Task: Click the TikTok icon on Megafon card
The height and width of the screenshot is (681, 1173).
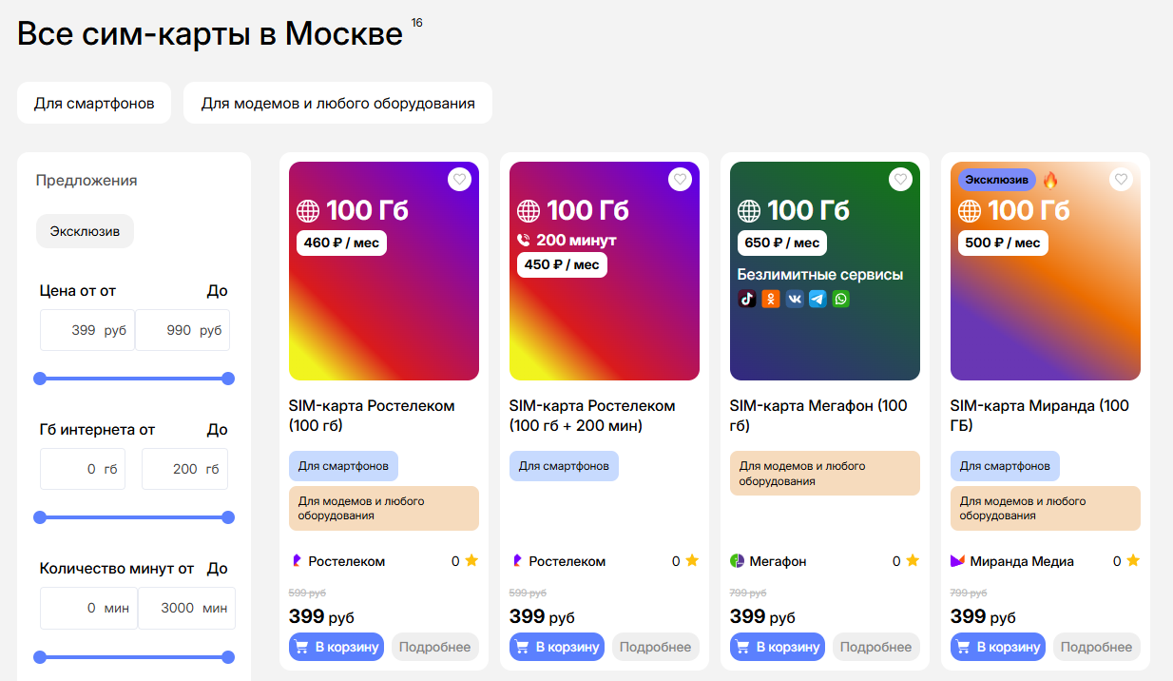Action: [747, 299]
